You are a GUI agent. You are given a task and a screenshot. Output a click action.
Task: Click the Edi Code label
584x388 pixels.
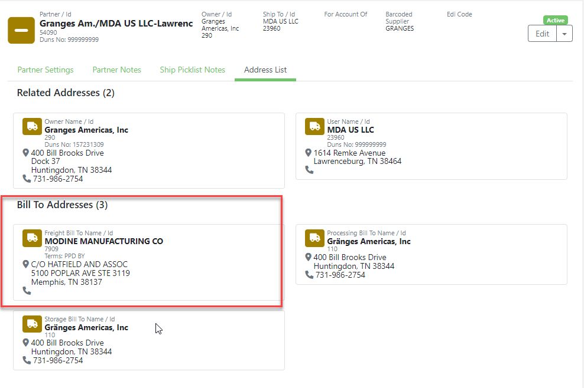coord(459,14)
